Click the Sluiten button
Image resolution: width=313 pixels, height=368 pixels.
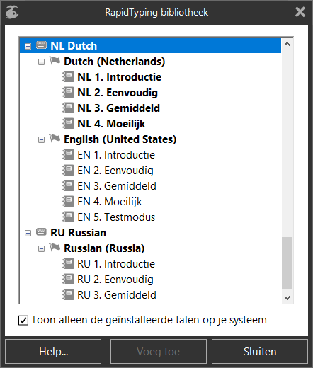260,352
